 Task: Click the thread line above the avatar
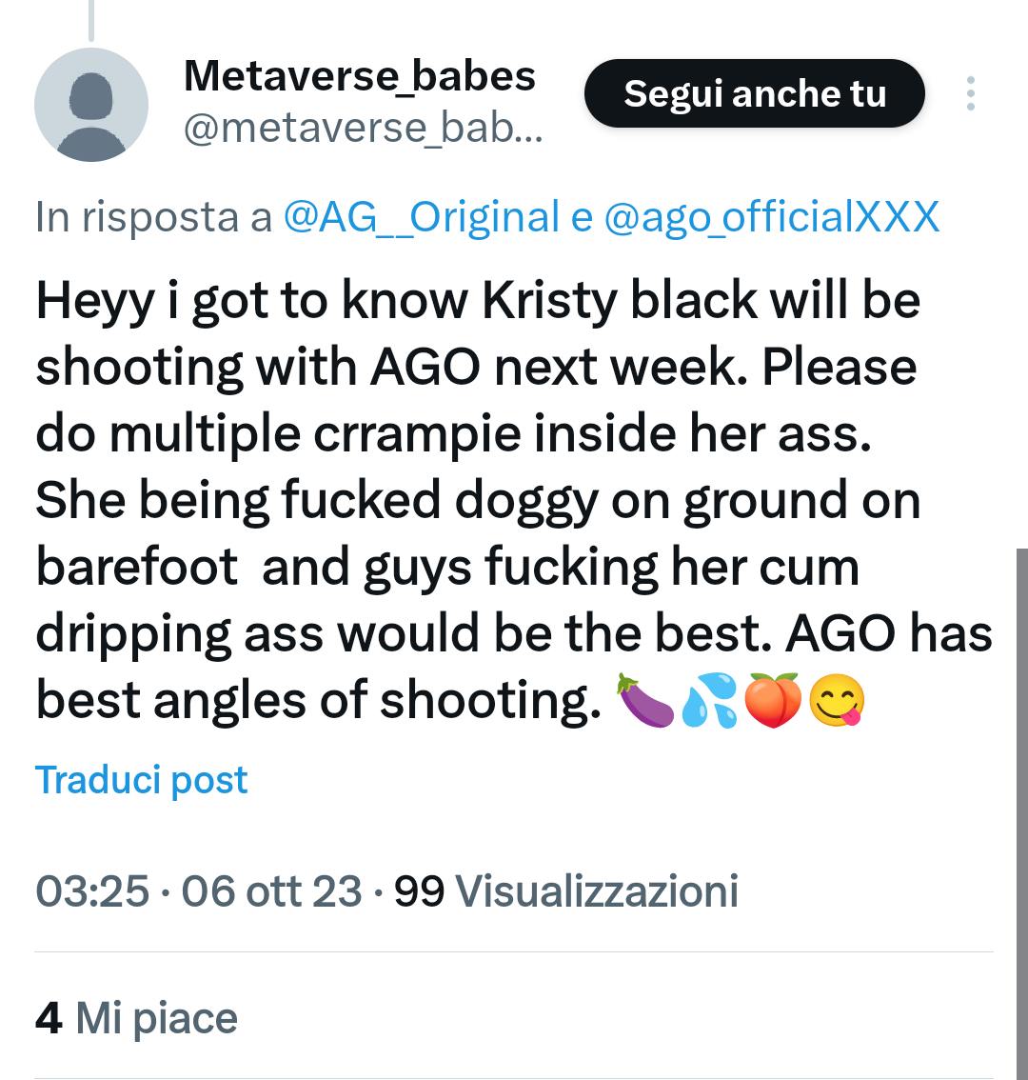pyautogui.click(x=92, y=19)
